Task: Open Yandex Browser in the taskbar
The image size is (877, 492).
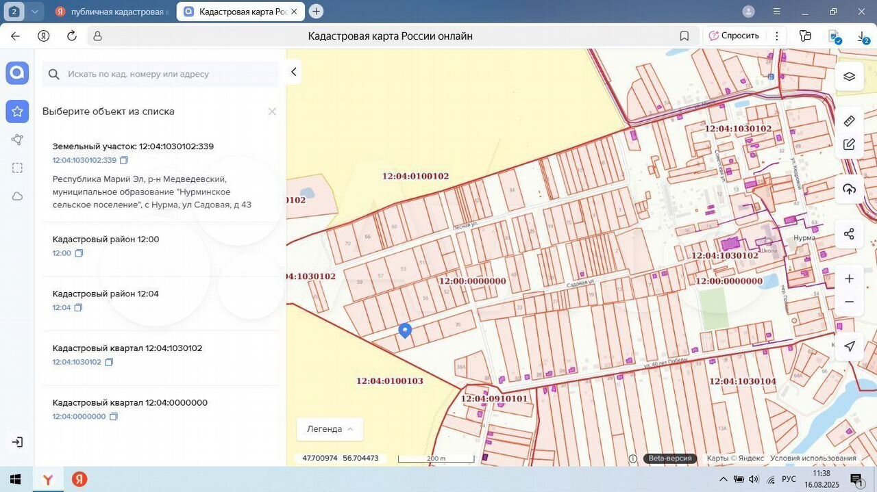Action: click(x=48, y=480)
